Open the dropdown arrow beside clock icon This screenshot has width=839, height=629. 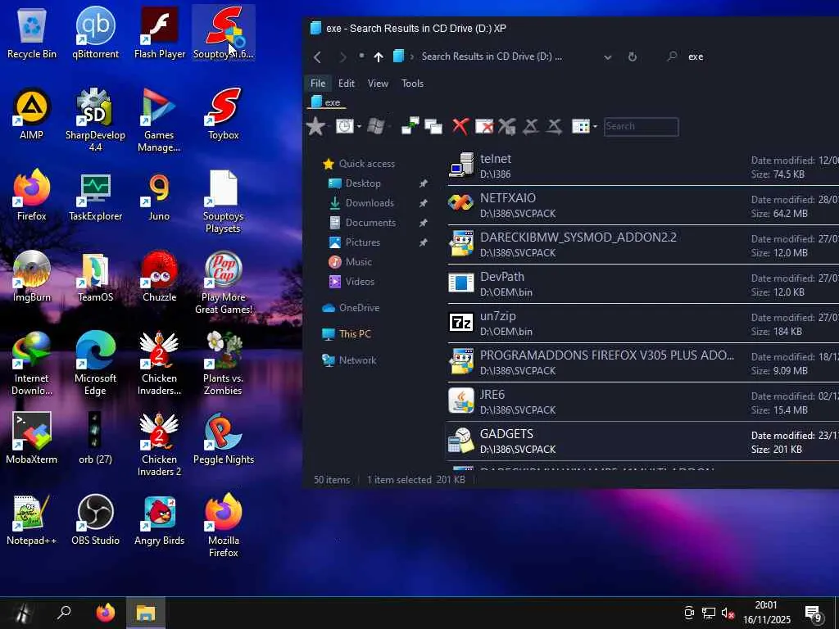pyautogui.click(x=359, y=127)
